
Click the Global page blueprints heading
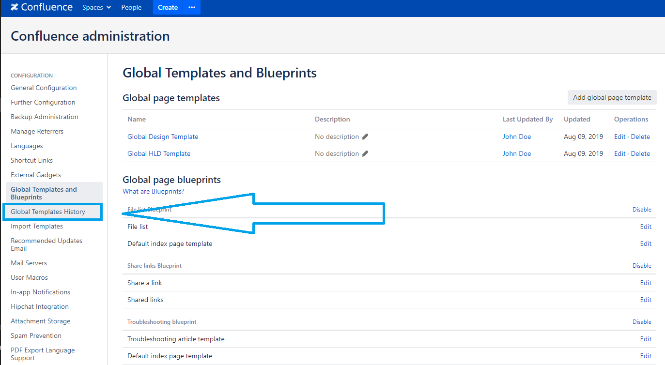[x=171, y=180]
